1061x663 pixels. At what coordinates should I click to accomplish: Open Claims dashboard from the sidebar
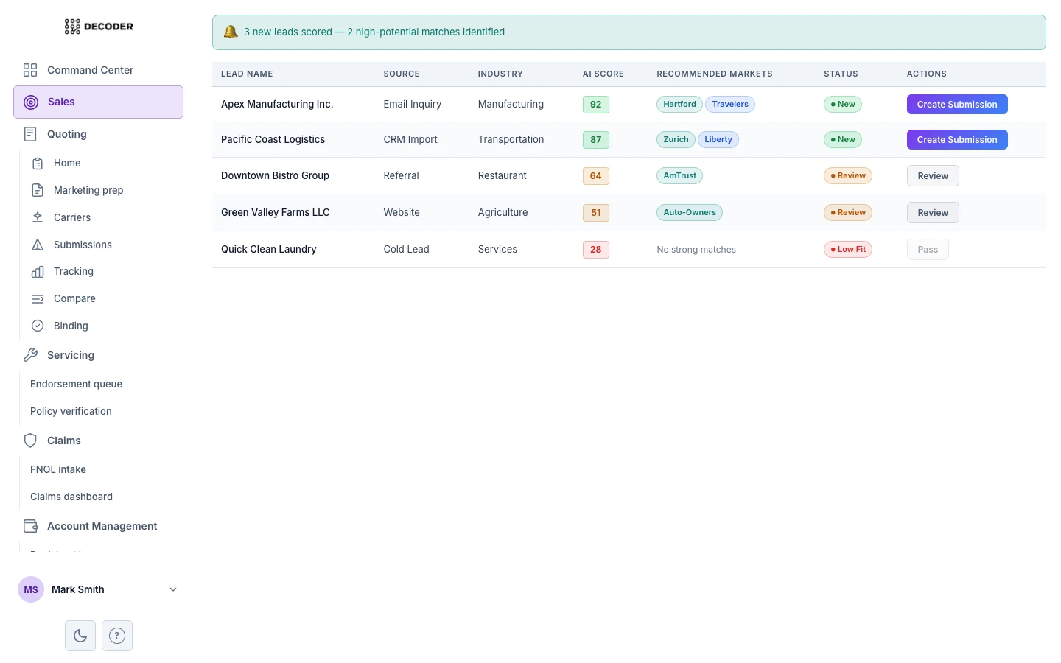click(x=71, y=497)
